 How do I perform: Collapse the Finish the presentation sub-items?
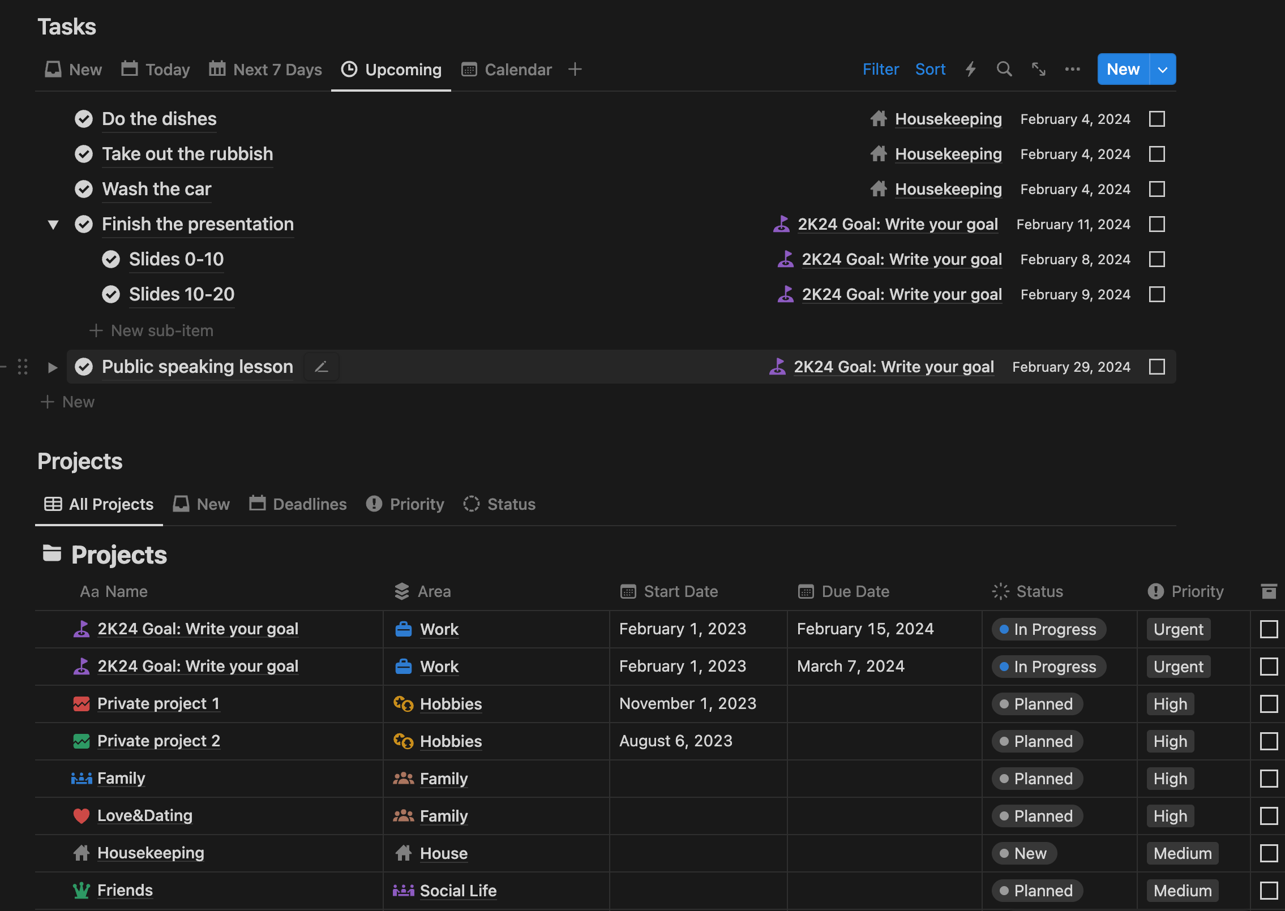pyautogui.click(x=53, y=224)
